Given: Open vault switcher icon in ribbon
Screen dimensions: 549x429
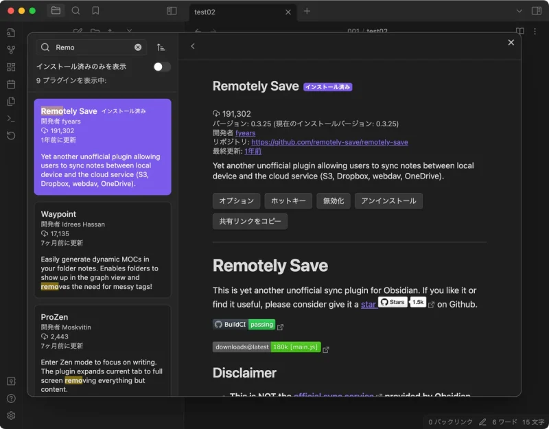Looking at the screenshot, I should (x=11, y=381).
